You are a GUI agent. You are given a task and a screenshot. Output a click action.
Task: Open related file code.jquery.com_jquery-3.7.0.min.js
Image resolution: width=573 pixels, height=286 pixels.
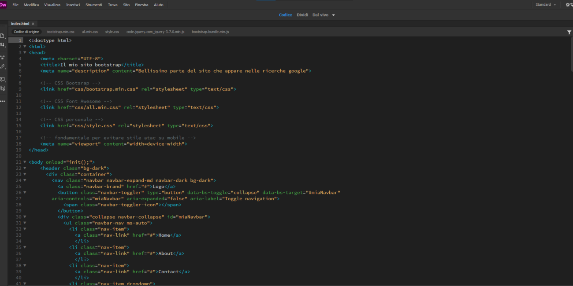point(155,32)
